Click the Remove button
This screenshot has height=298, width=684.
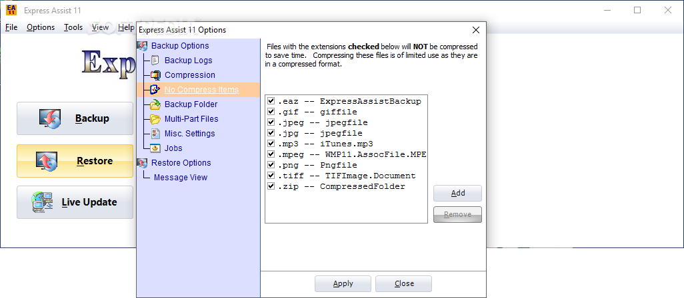click(457, 214)
